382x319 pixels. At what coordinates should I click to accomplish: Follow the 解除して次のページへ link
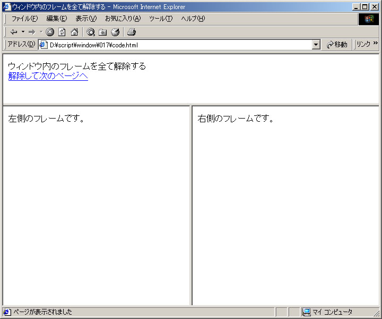48,76
